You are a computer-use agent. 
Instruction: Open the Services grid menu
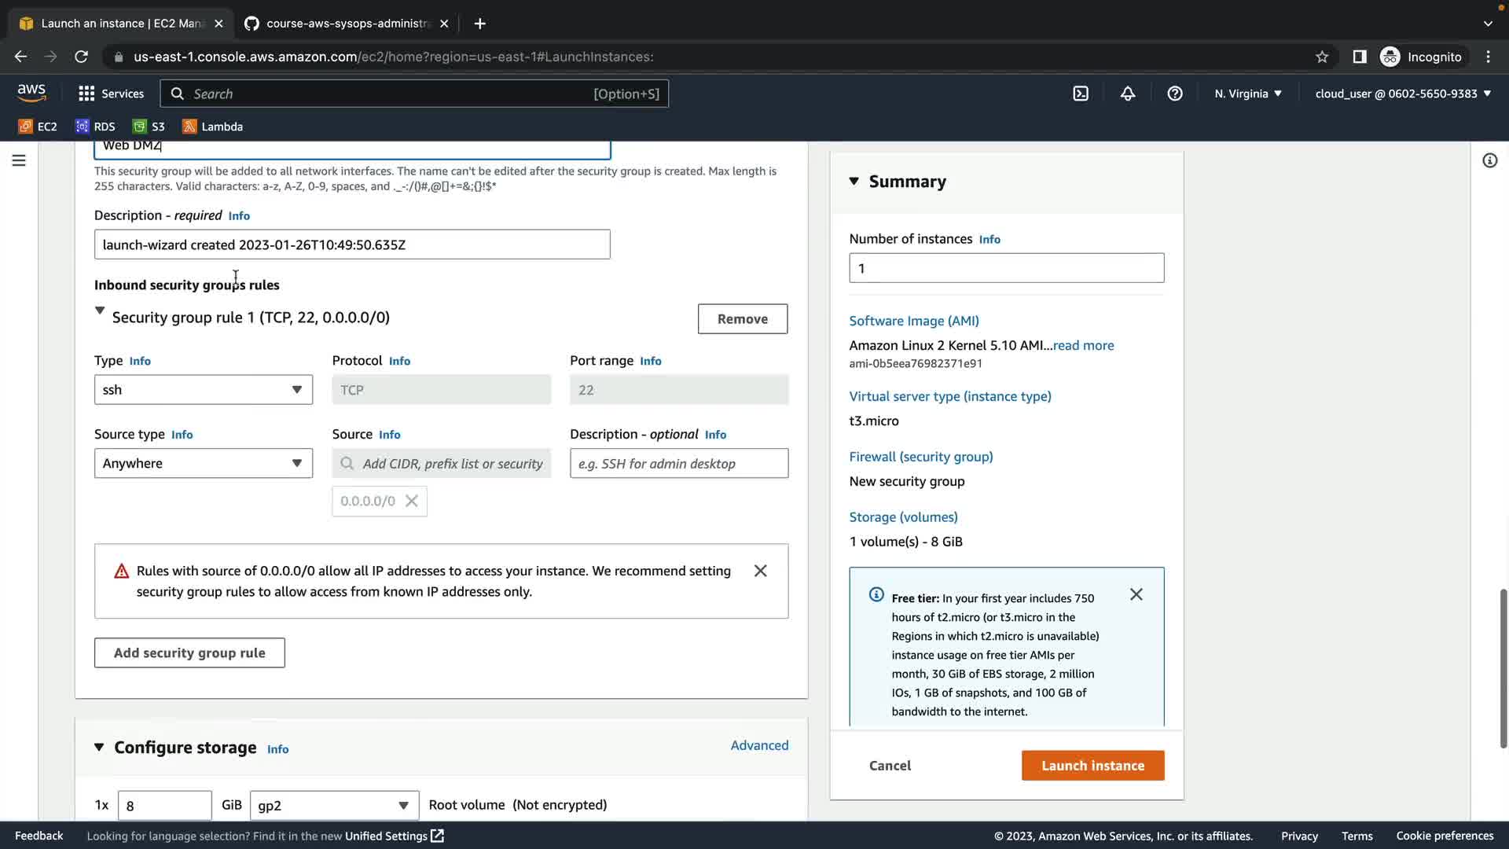click(111, 94)
